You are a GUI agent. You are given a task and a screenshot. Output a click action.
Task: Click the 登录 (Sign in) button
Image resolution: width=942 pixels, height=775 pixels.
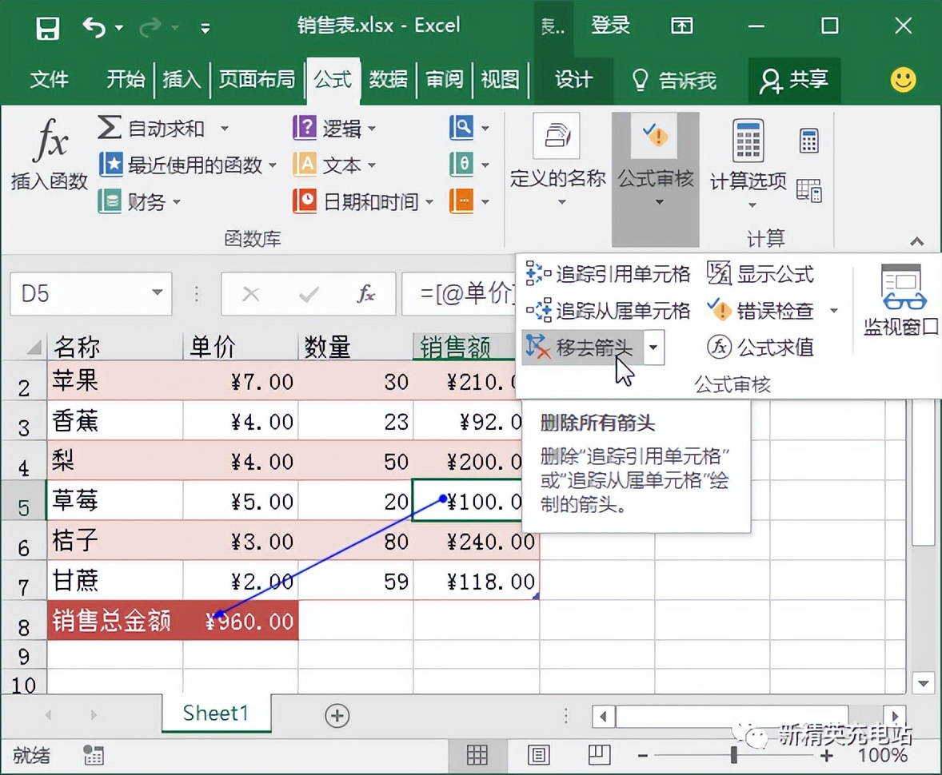610,26
